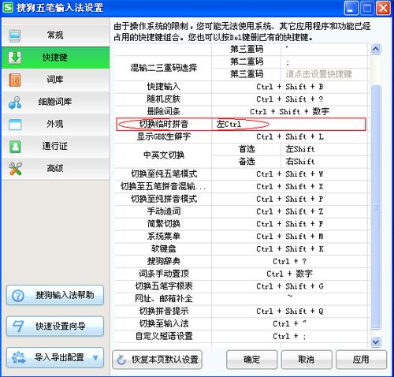Screen dimensions: 394x377
Task: Click the orange 词库 book icon
Action: click(x=15, y=80)
